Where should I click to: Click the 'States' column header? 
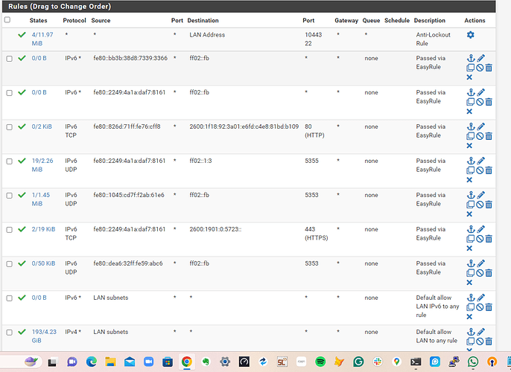(38, 20)
